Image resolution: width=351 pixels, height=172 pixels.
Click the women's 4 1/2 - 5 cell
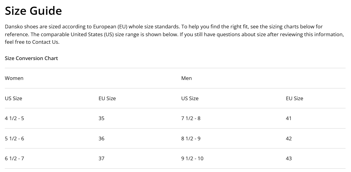[14, 118]
